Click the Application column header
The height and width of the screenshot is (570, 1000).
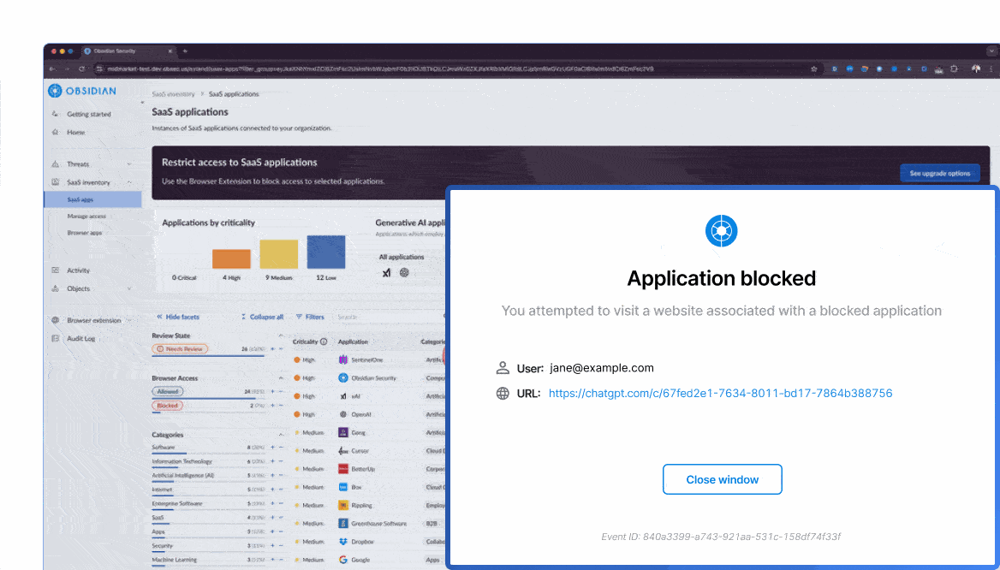pos(353,341)
